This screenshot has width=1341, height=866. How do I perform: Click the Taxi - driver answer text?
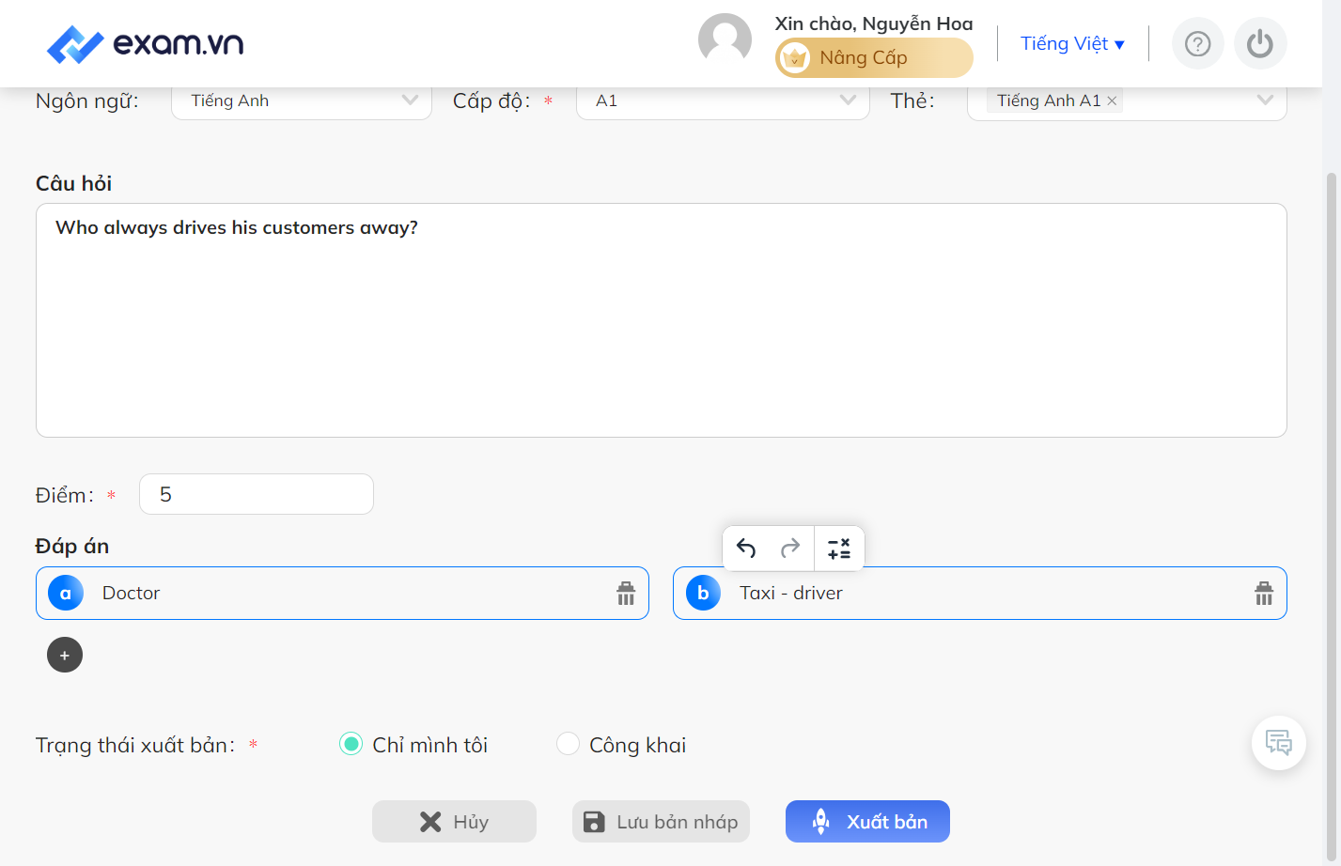point(791,594)
